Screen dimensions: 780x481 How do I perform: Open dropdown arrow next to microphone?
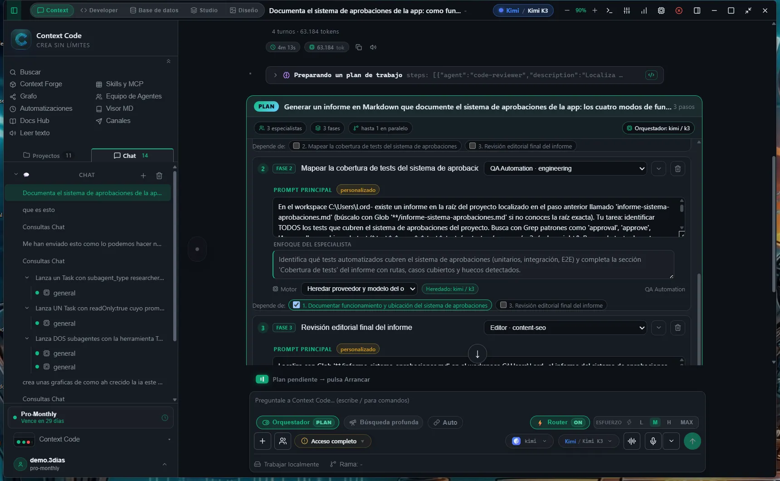pyautogui.click(x=671, y=441)
